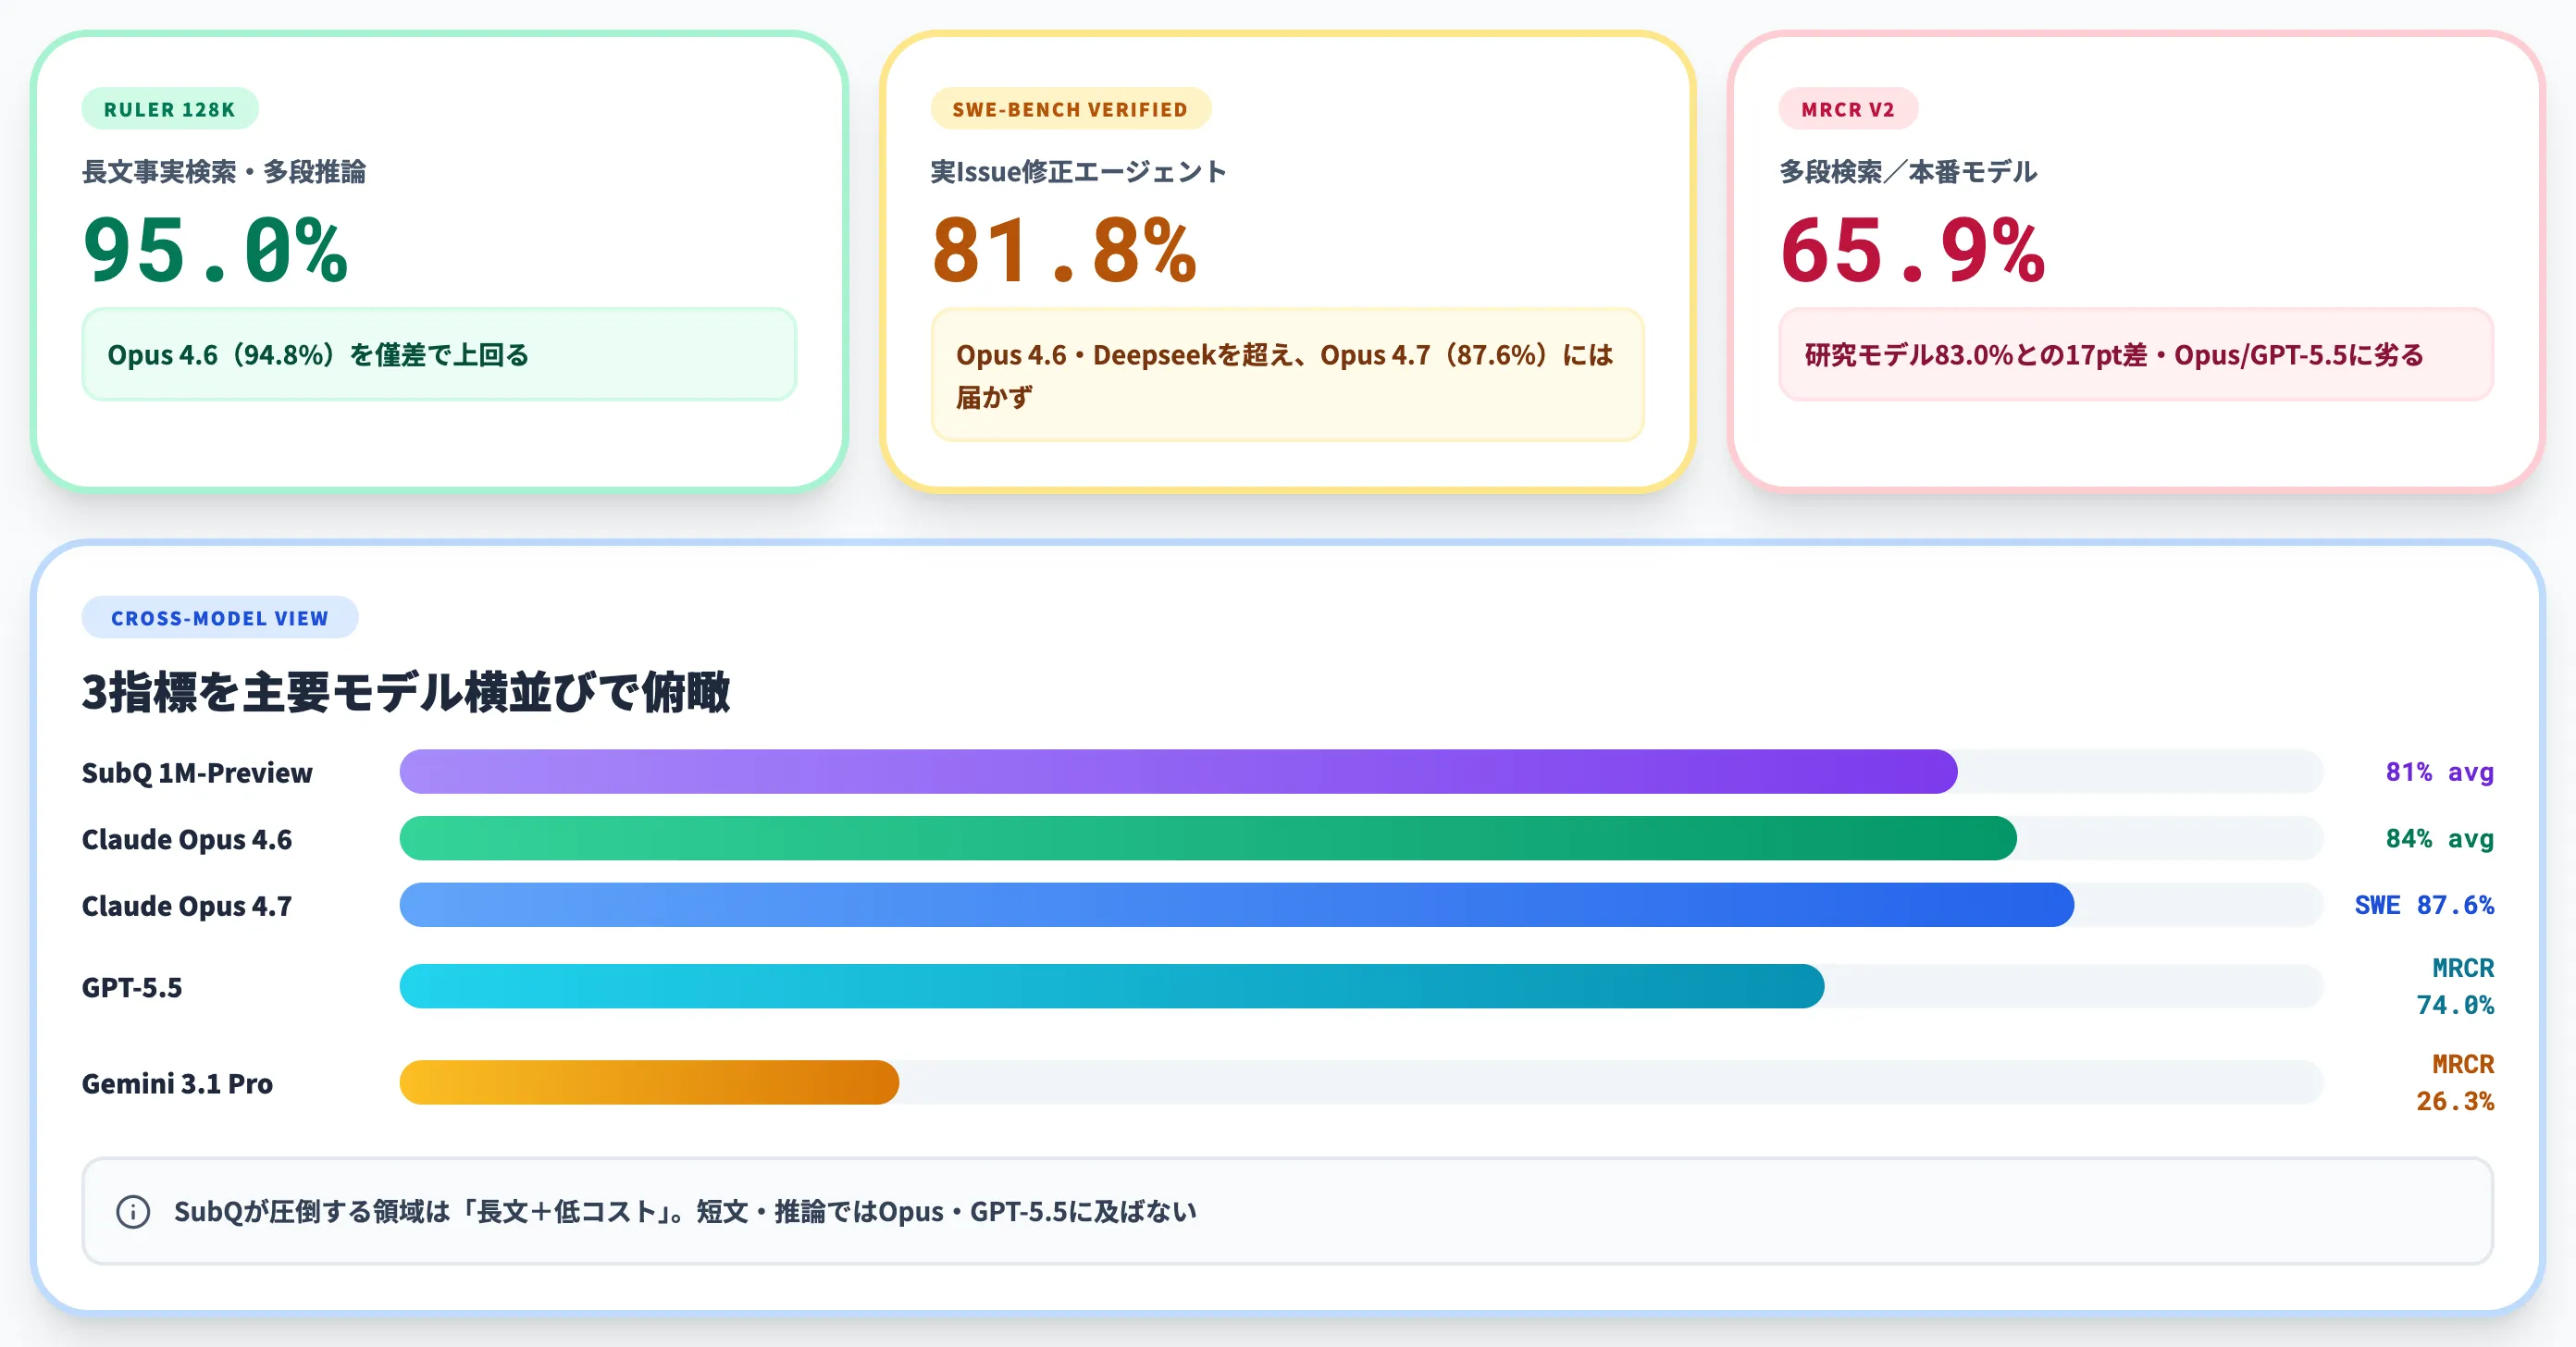Click the note about Opus 4.7（87.6%）
Image resolution: width=2576 pixels, height=1347 pixels.
(x=1287, y=375)
